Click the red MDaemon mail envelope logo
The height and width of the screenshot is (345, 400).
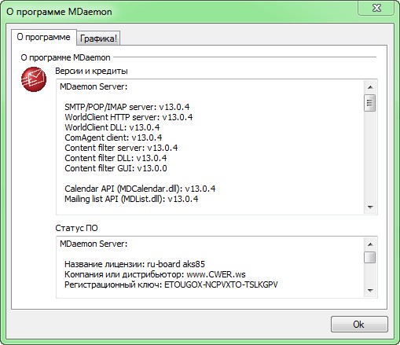tap(34, 79)
